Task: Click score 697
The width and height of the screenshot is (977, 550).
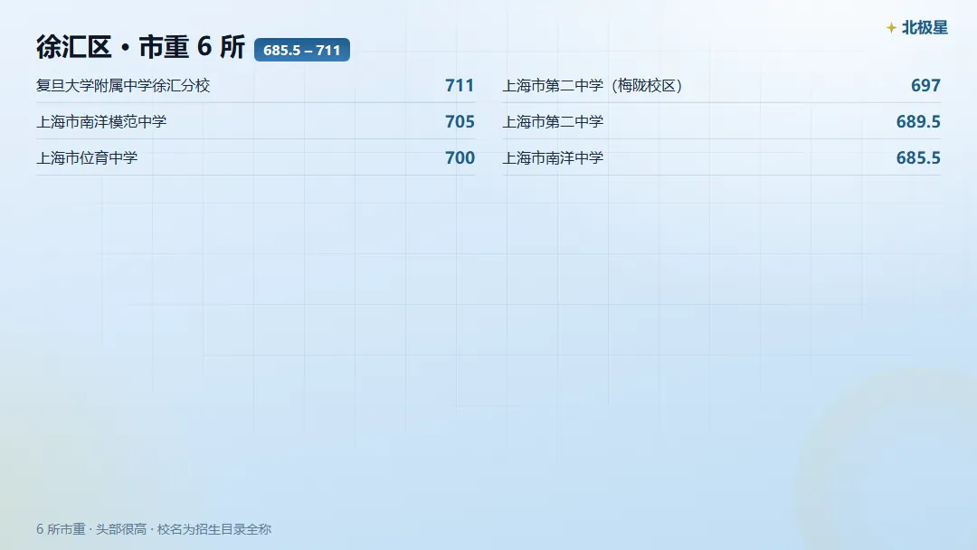Action: (926, 85)
